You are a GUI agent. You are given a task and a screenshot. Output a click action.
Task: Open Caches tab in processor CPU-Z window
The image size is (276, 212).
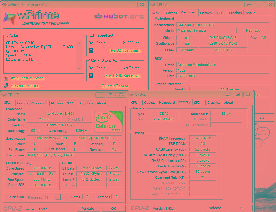(x=23, y=103)
